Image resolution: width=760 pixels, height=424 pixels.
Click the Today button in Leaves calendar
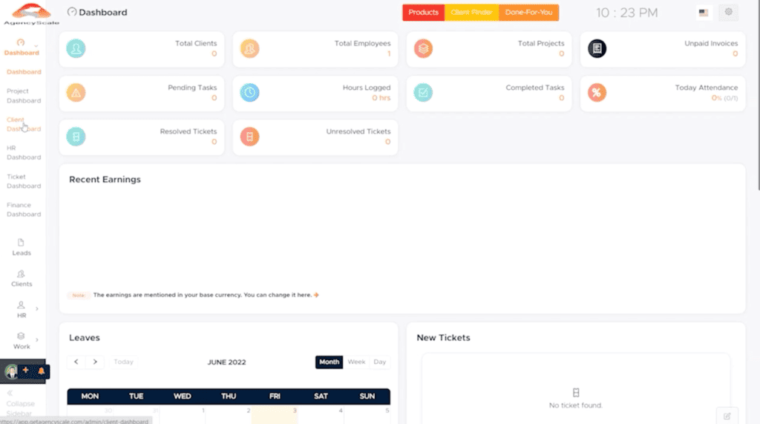(x=123, y=362)
